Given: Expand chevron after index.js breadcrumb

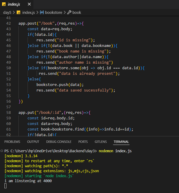Looking at the screenshot, I should tap(37, 12).
